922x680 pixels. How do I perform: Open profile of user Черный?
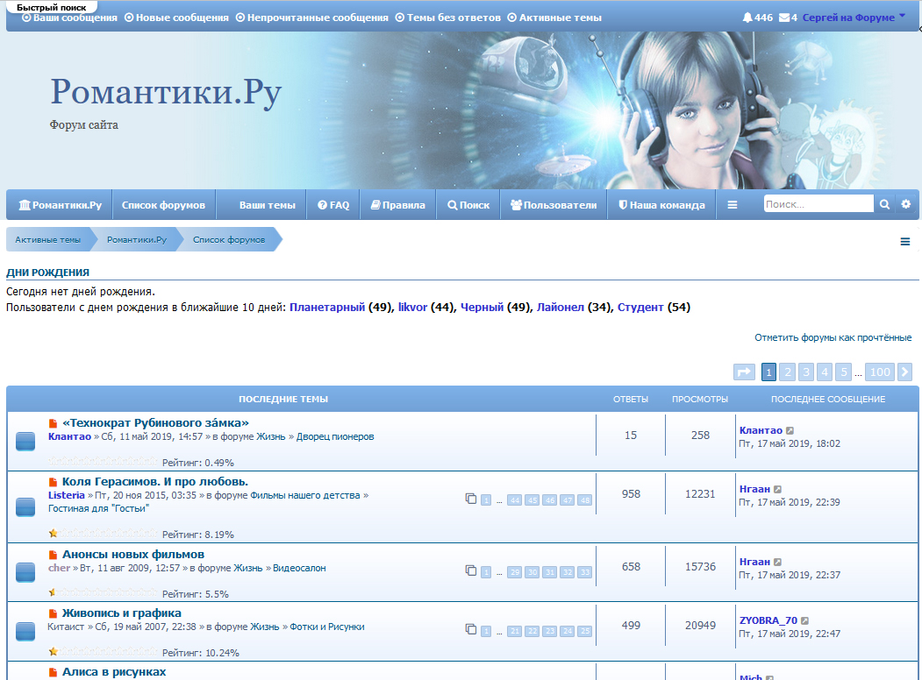482,307
